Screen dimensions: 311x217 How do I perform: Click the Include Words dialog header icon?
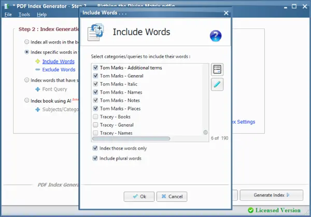[x=96, y=32]
